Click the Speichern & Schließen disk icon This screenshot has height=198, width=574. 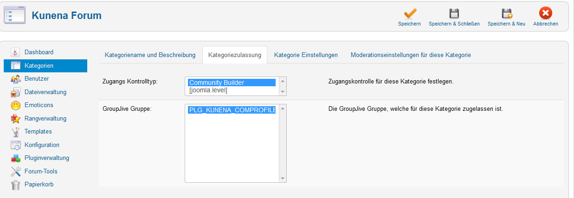coord(454,13)
